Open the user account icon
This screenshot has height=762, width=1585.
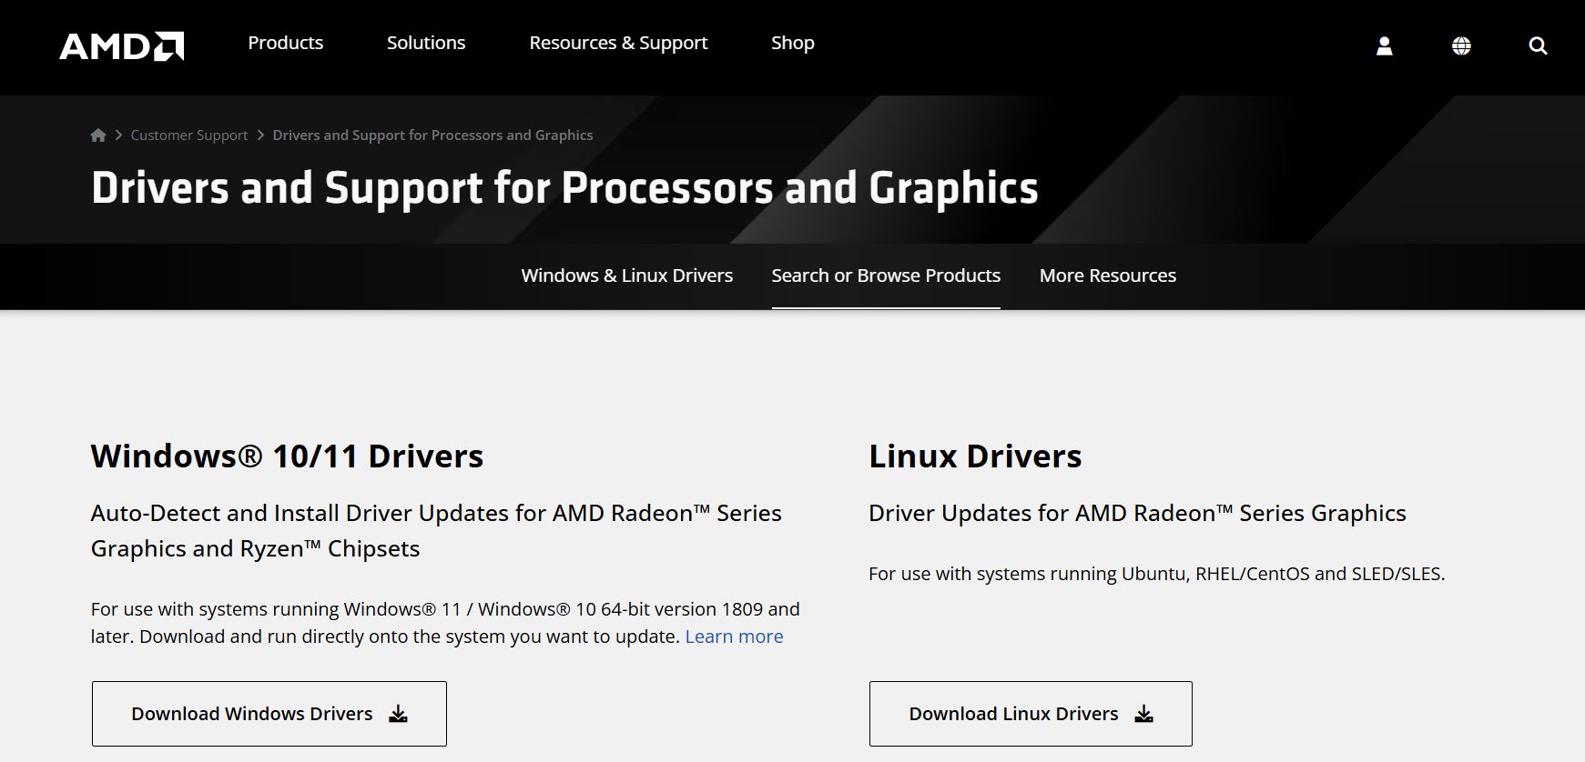(x=1384, y=45)
